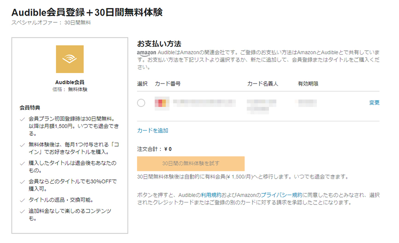Viewport: 399px width, 243px height.
Task: Click the カード番号 column header
Action: pyautogui.click(x=168, y=83)
